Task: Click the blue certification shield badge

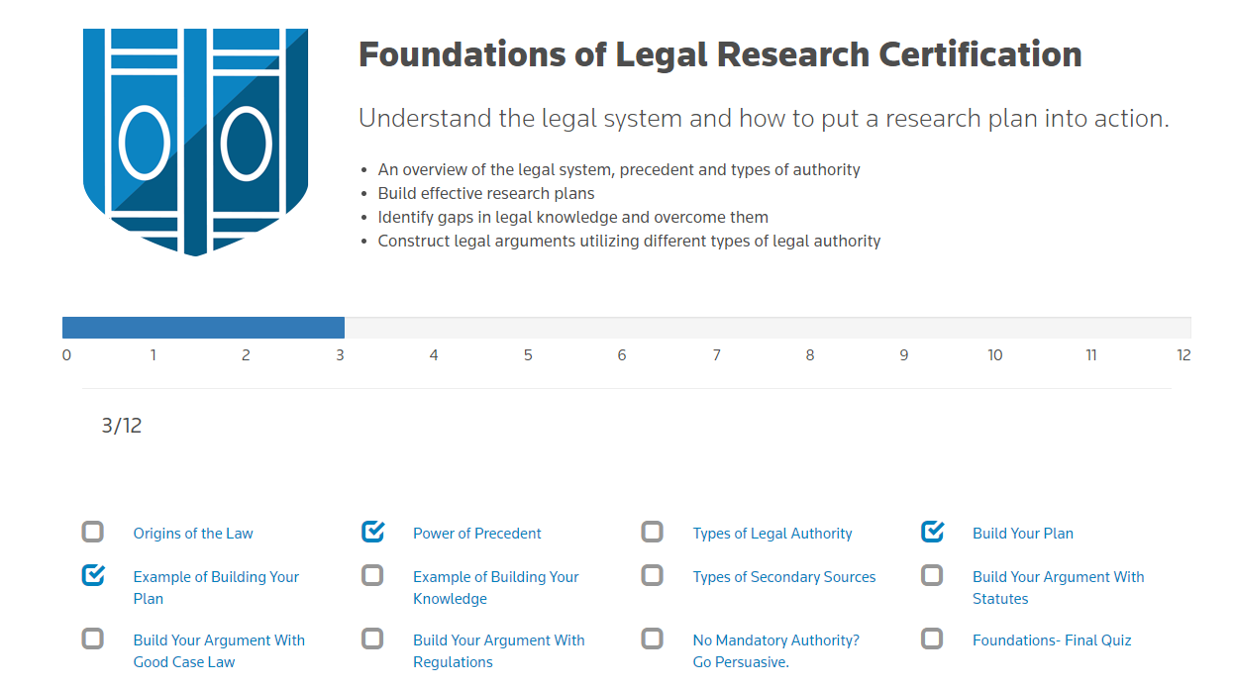Action: pos(195,142)
